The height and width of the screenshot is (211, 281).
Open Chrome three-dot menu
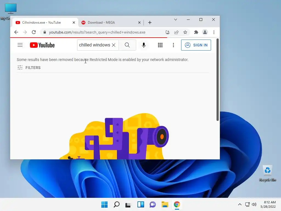[x=214, y=32]
